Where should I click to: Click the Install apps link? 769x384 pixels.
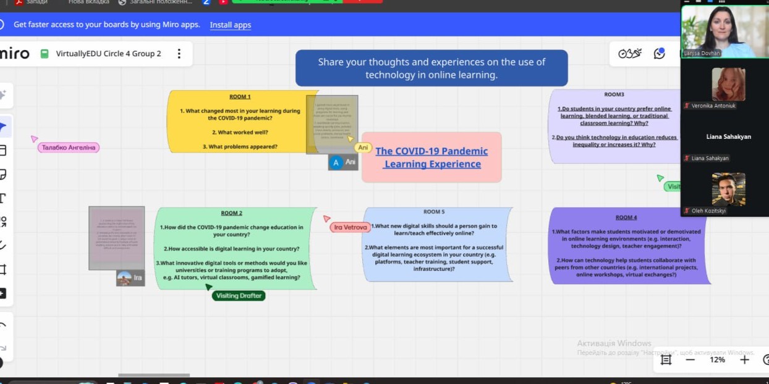pyautogui.click(x=230, y=25)
